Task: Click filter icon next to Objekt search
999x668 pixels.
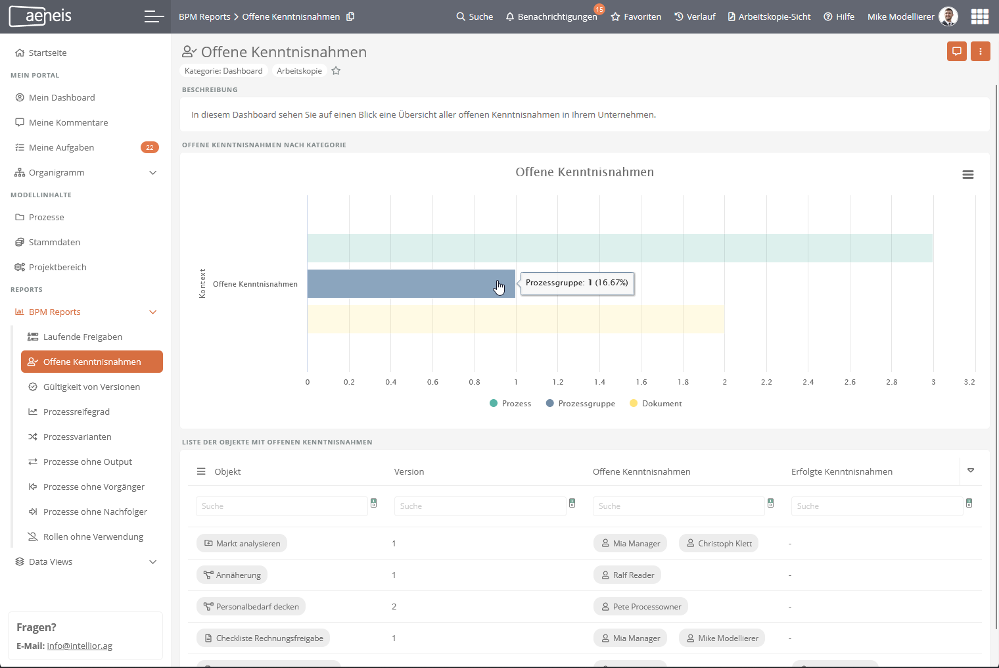Action: click(374, 503)
